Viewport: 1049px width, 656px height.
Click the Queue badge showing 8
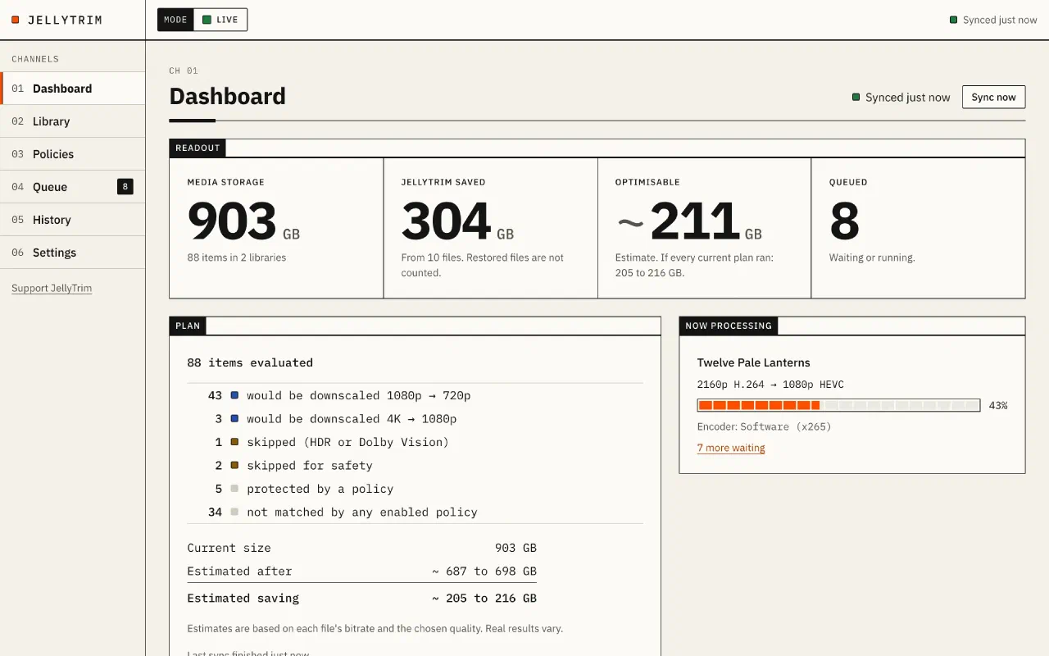point(125,187)
